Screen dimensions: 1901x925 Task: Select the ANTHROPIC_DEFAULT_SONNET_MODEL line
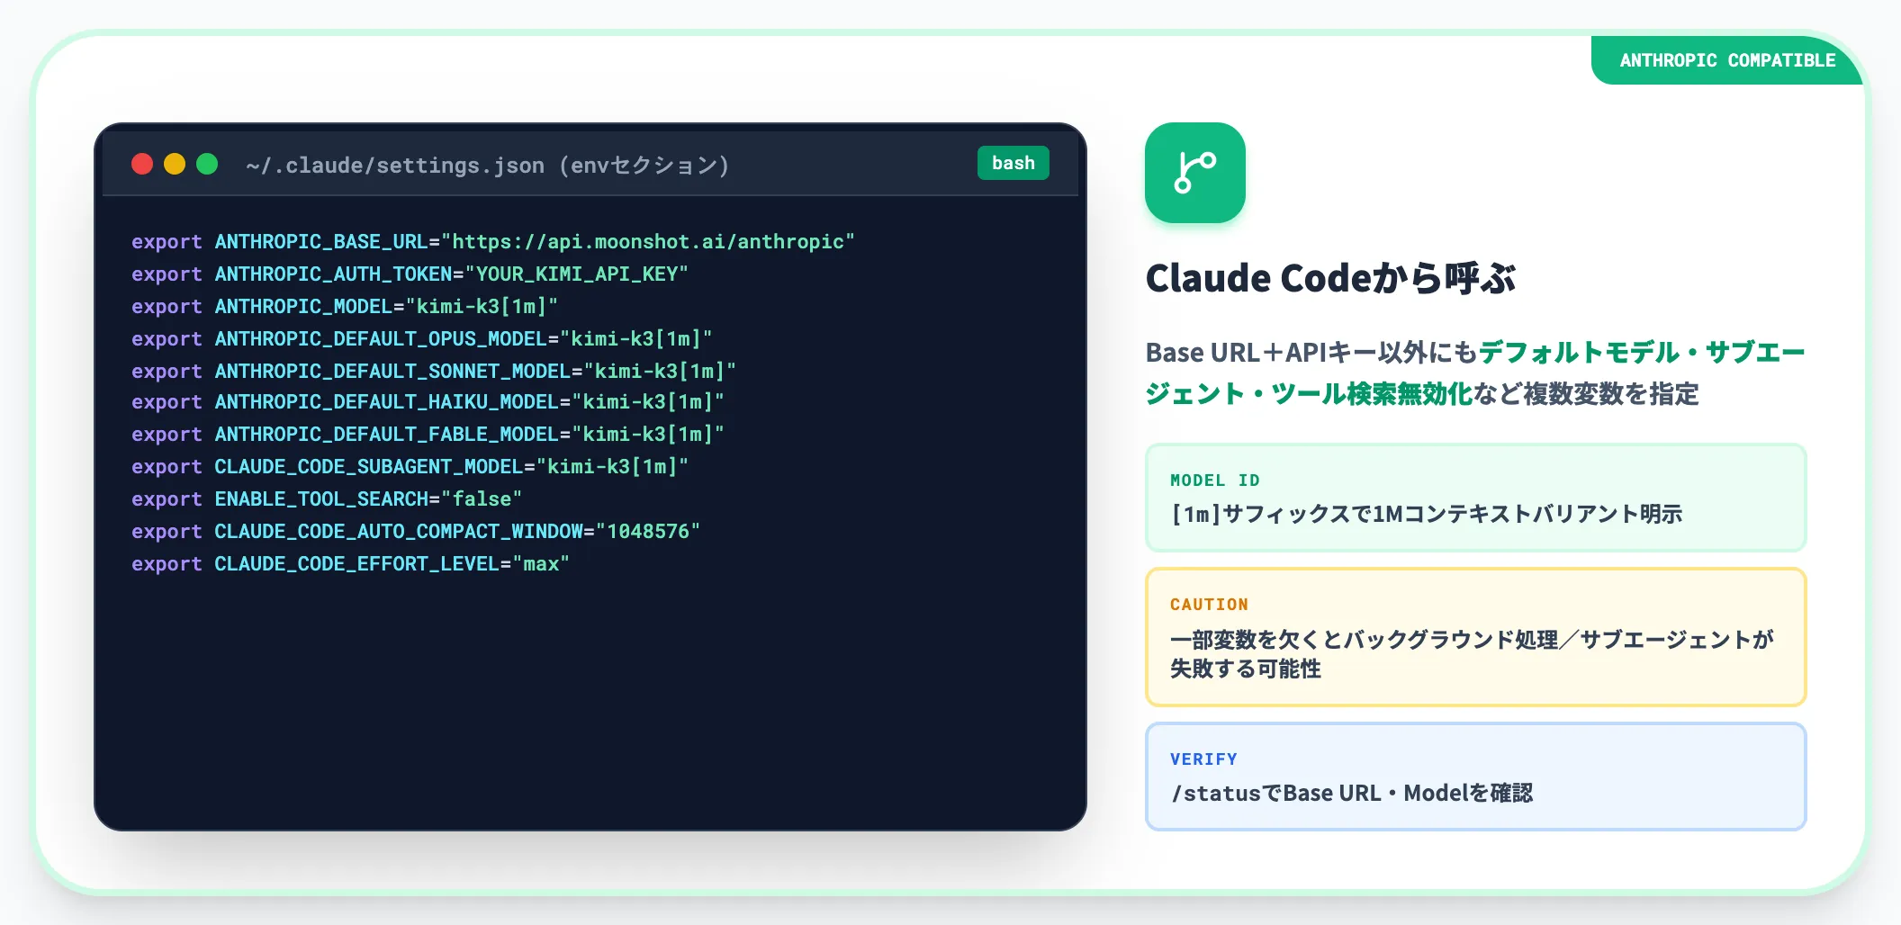433,371
